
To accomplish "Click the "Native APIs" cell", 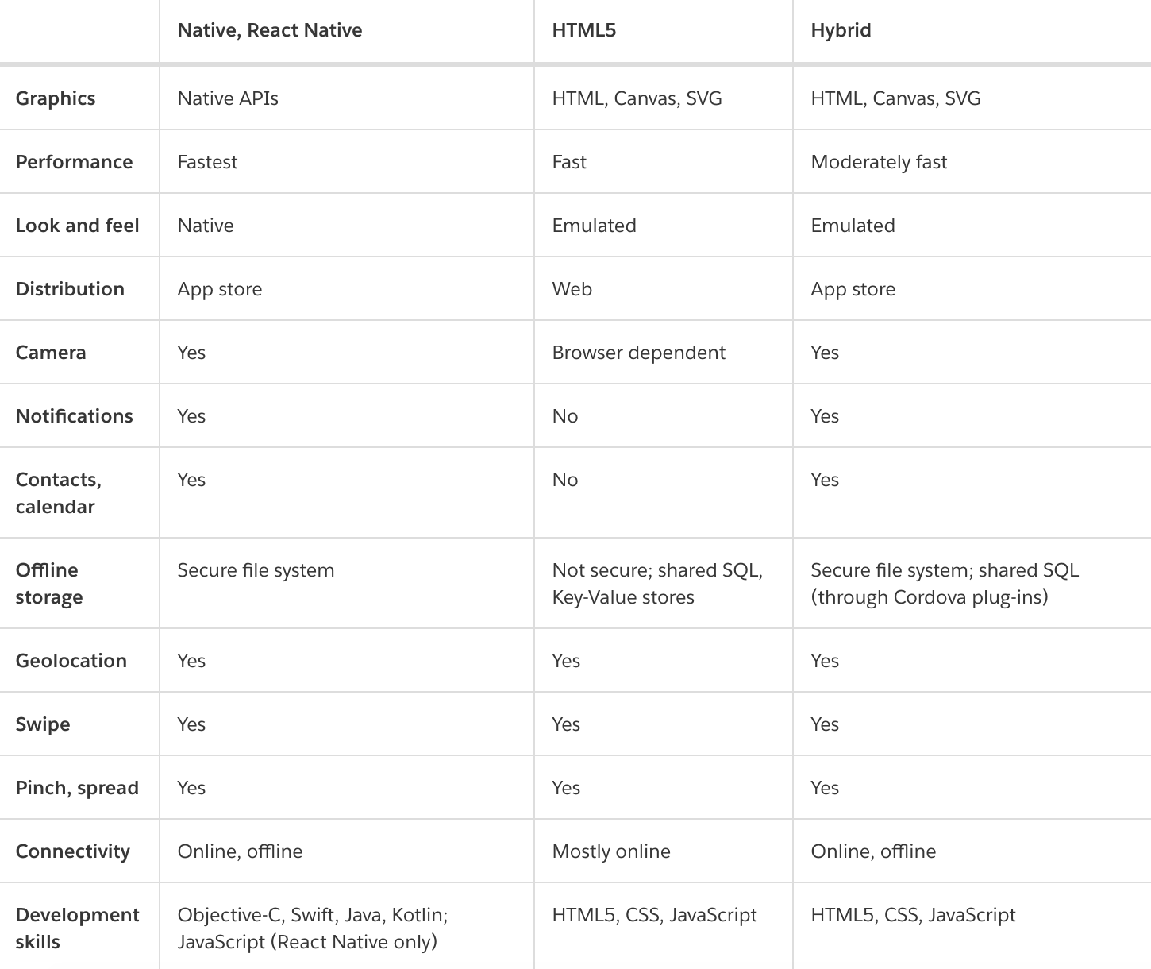I will coord(228,98).
